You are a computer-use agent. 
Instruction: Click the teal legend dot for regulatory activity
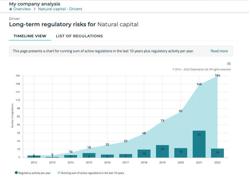coord(16,173)
